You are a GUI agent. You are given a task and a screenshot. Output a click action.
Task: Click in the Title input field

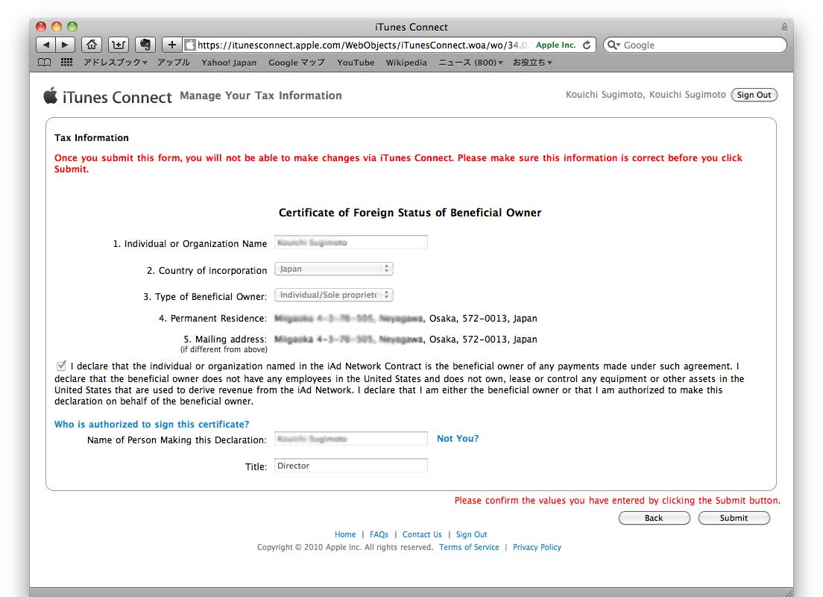[x=350, y=466]
